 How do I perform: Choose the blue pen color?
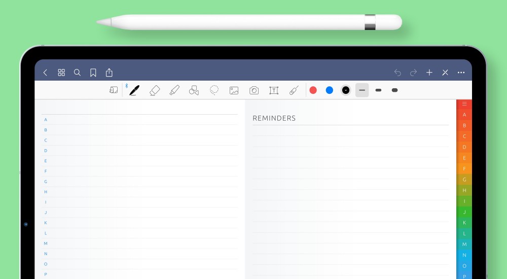pyautogui.click(x=330, y=90)
